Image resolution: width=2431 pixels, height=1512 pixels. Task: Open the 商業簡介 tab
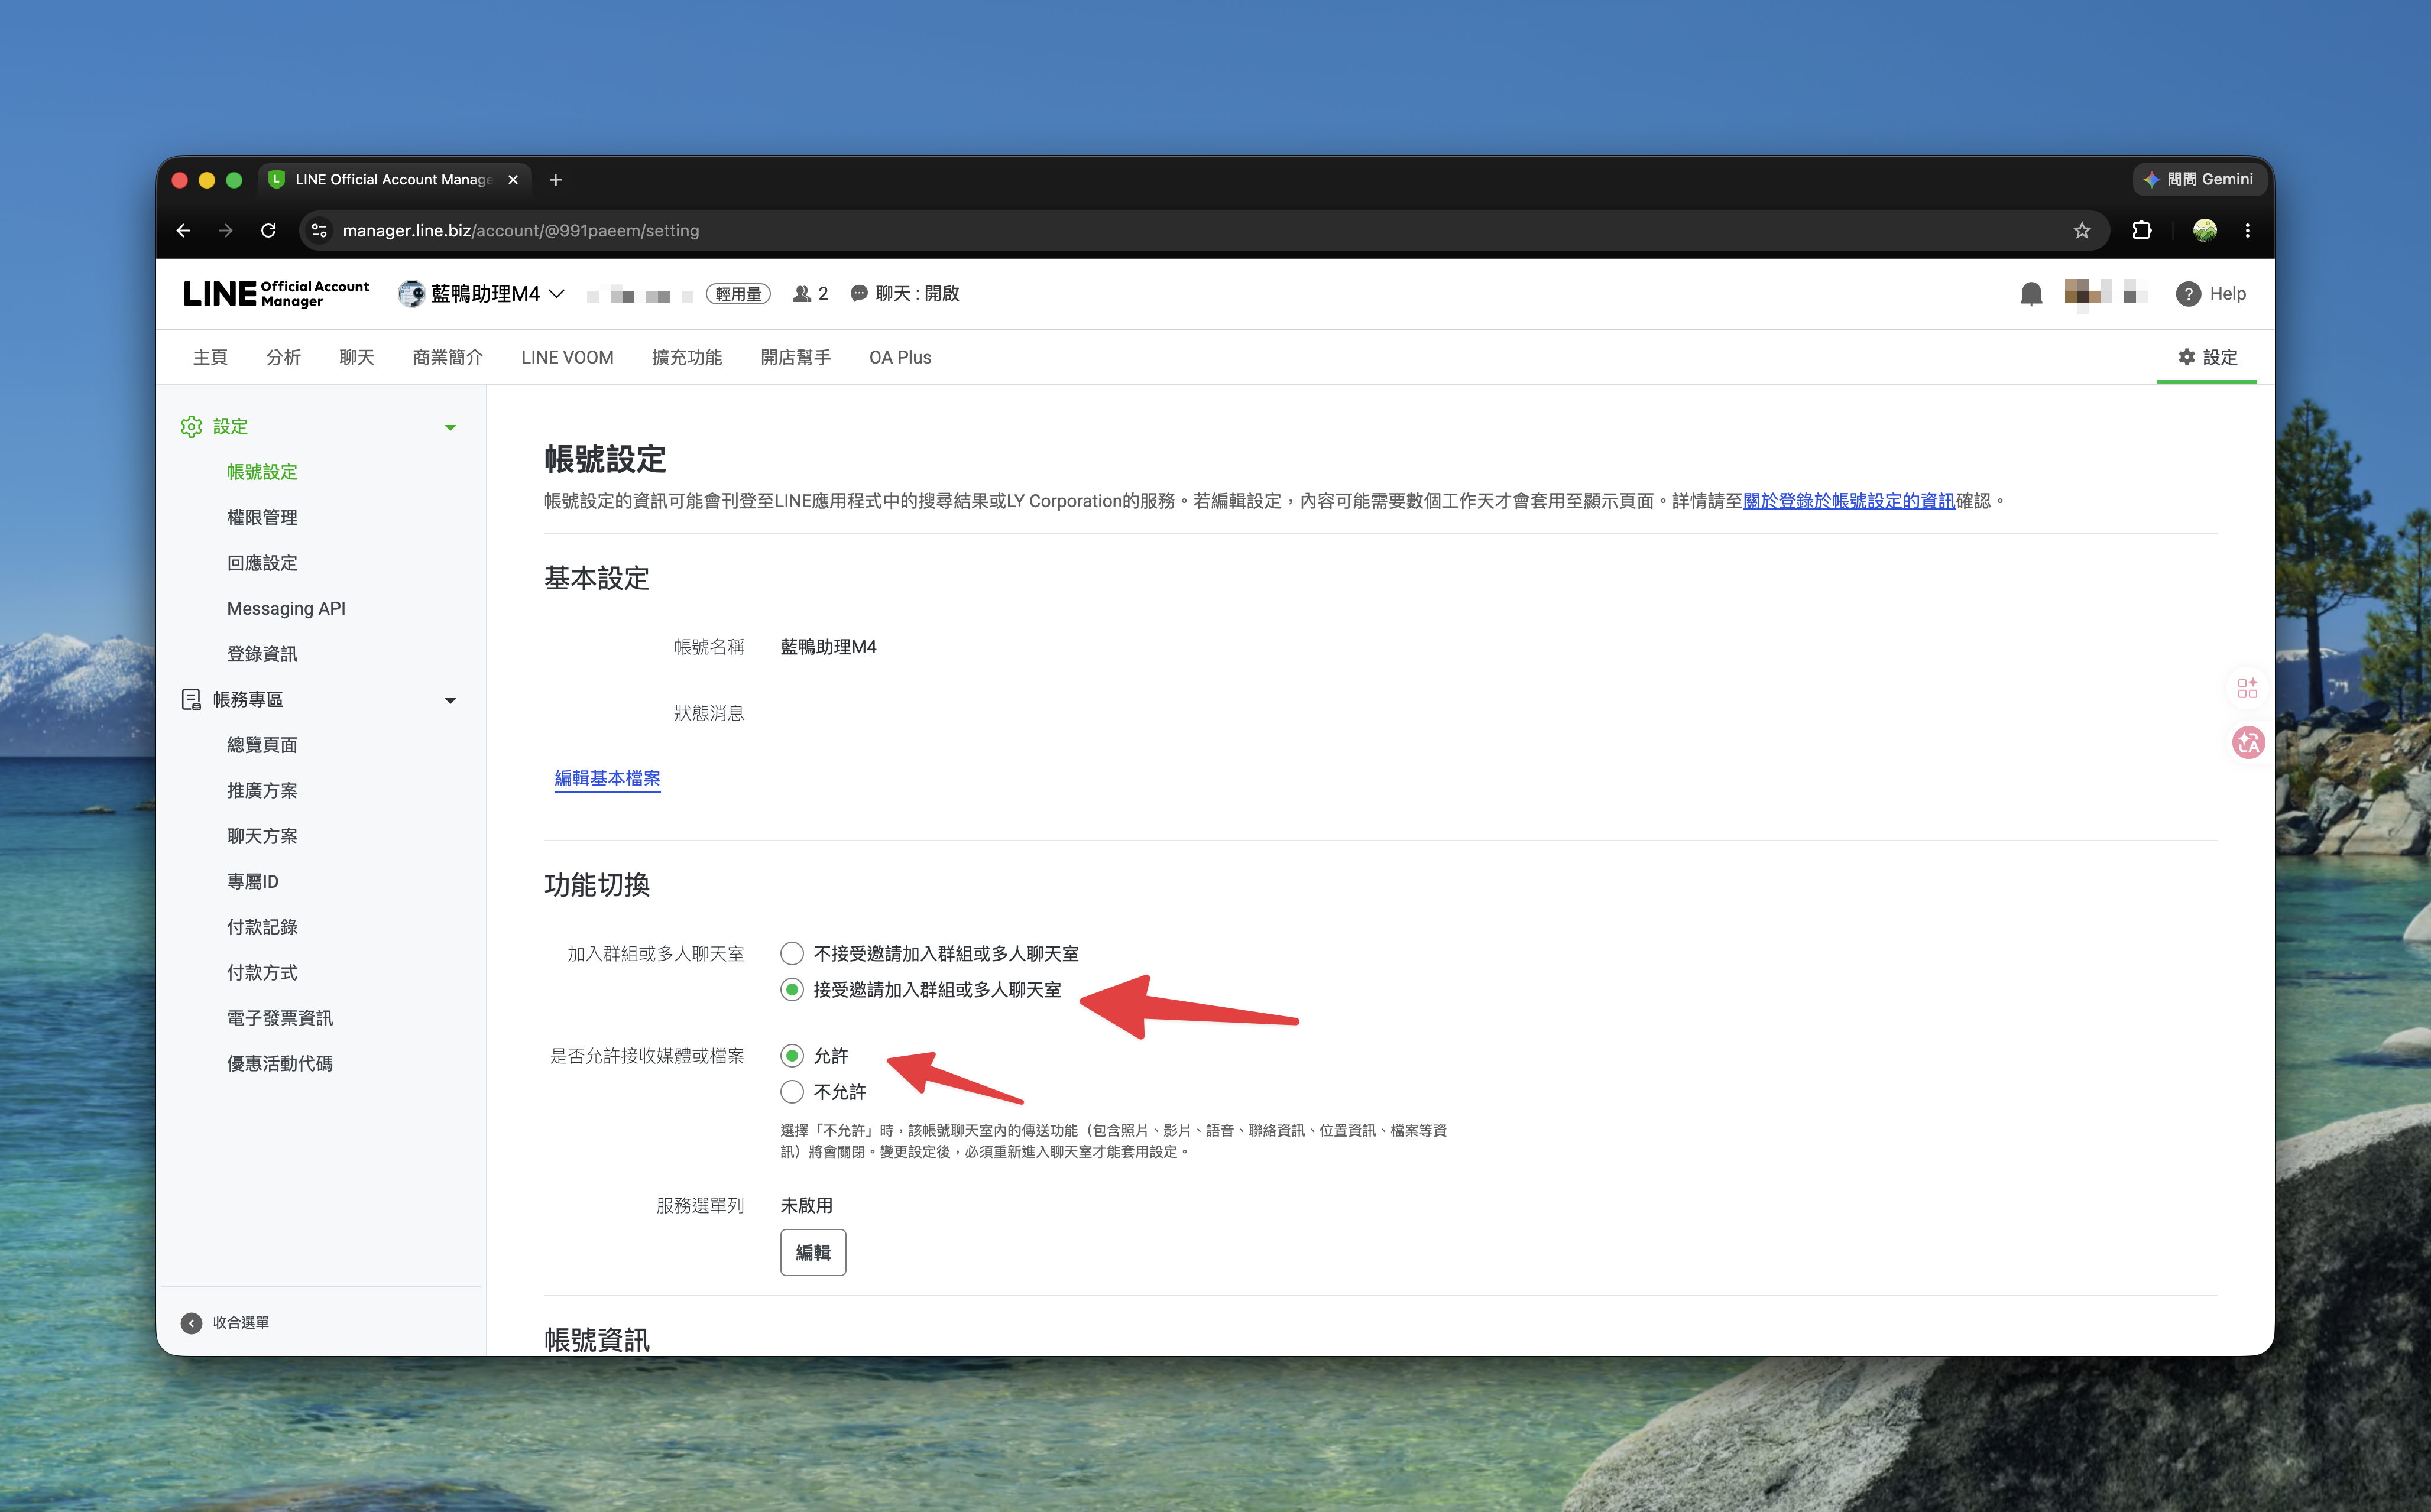448,358
